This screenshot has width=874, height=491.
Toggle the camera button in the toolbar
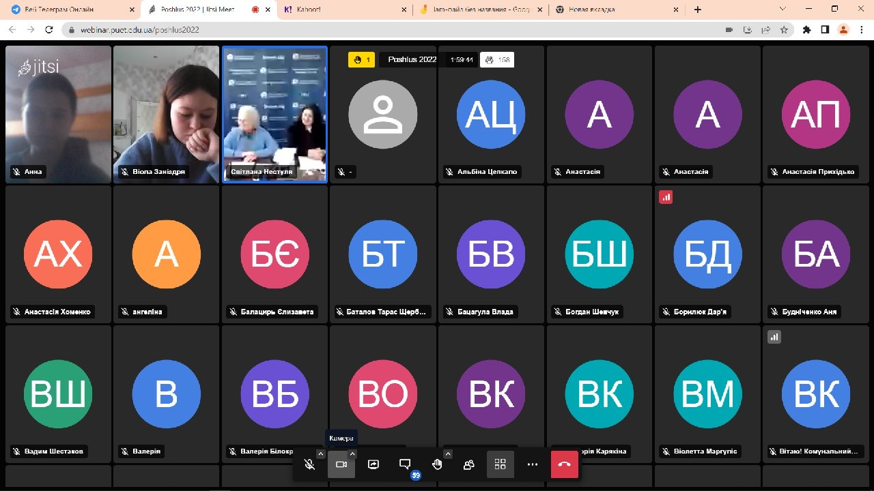click(x=341, y=464)
